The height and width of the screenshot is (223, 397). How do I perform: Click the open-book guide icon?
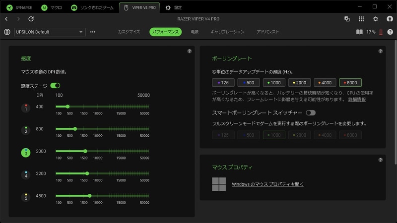point(359,32)
